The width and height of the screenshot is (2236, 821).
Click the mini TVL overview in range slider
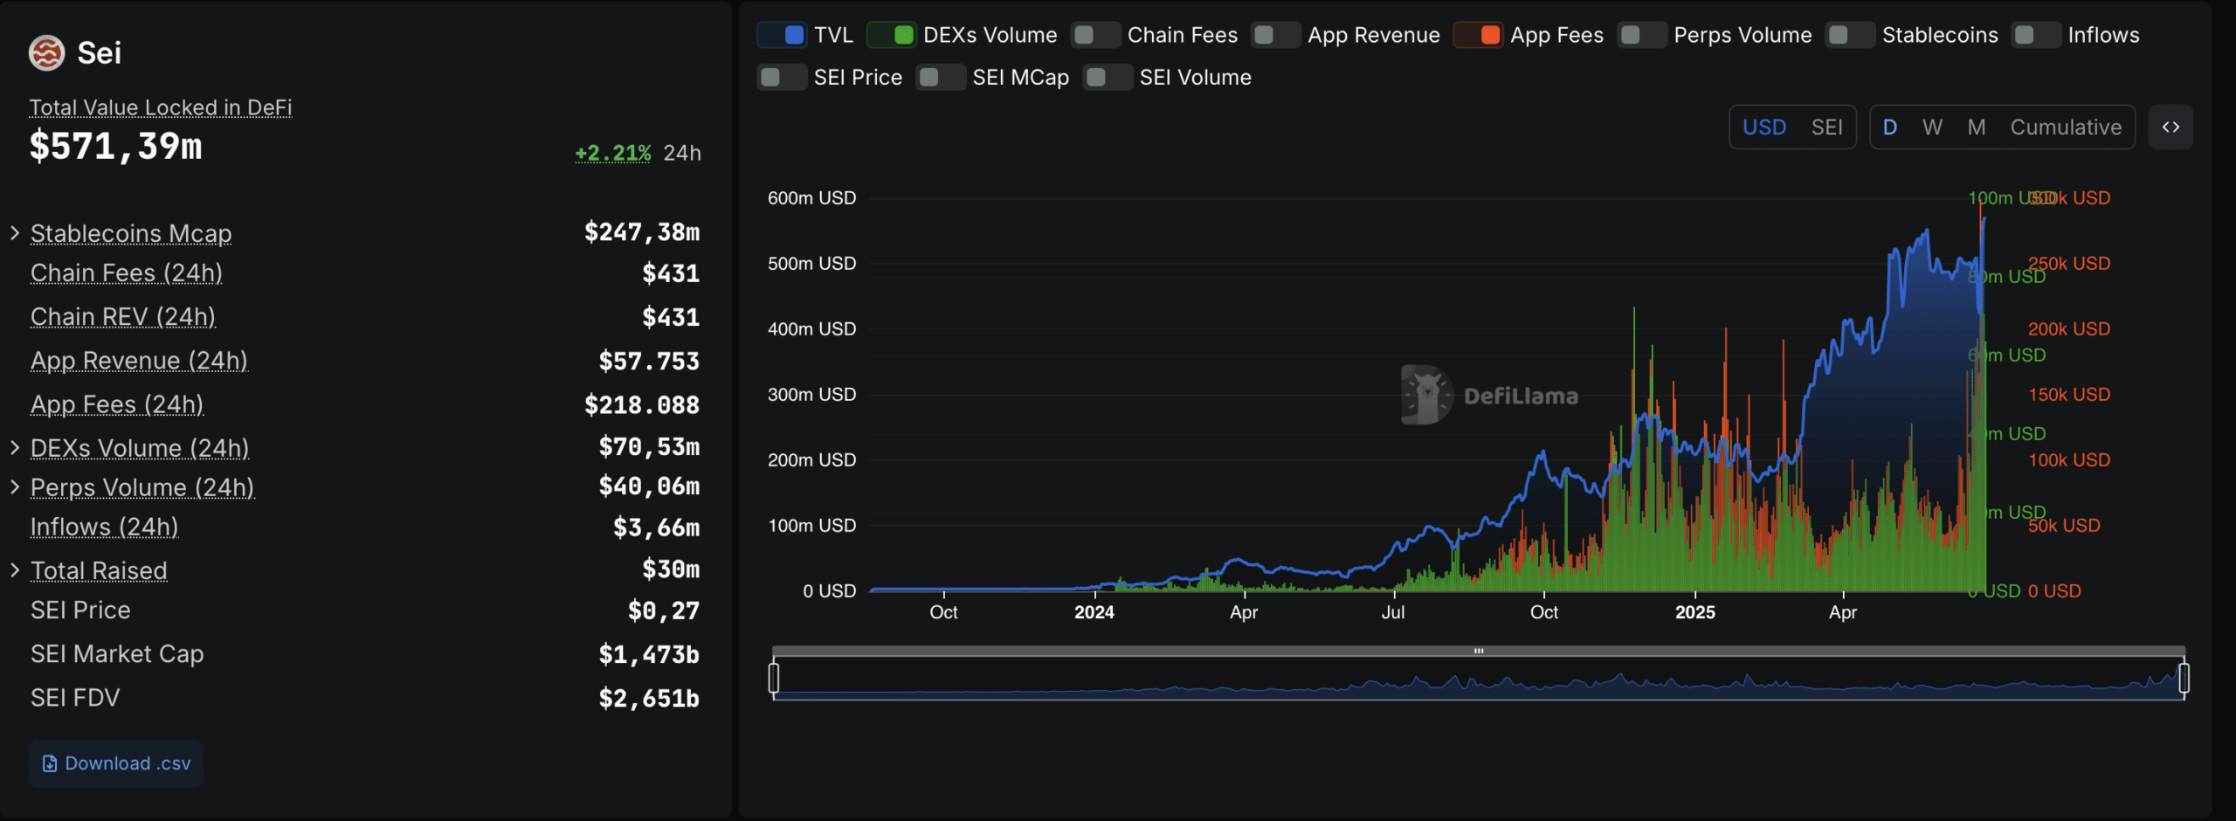point(1479,679)
